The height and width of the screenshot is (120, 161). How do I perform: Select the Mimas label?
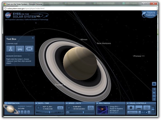(84, 39)
